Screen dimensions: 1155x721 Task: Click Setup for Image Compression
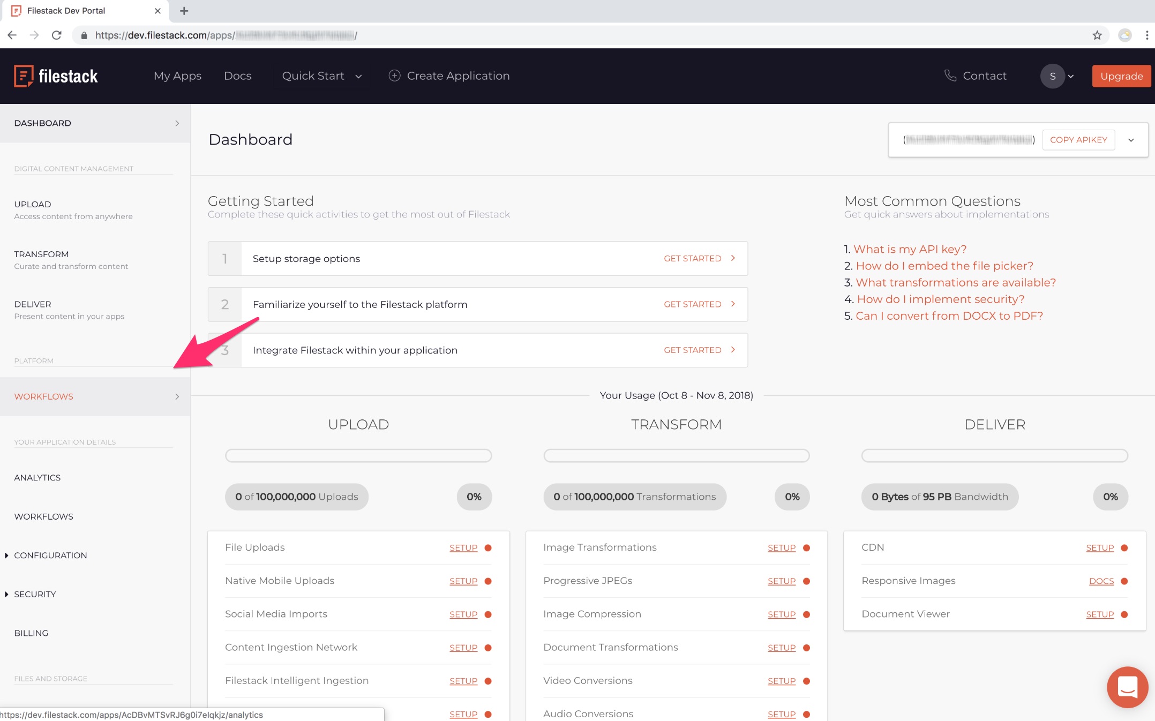(782, 614)
